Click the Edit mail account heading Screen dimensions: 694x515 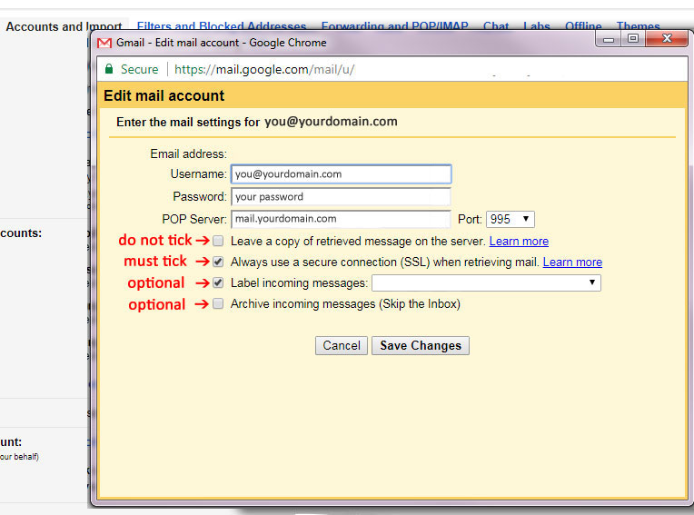click(164, 95)
